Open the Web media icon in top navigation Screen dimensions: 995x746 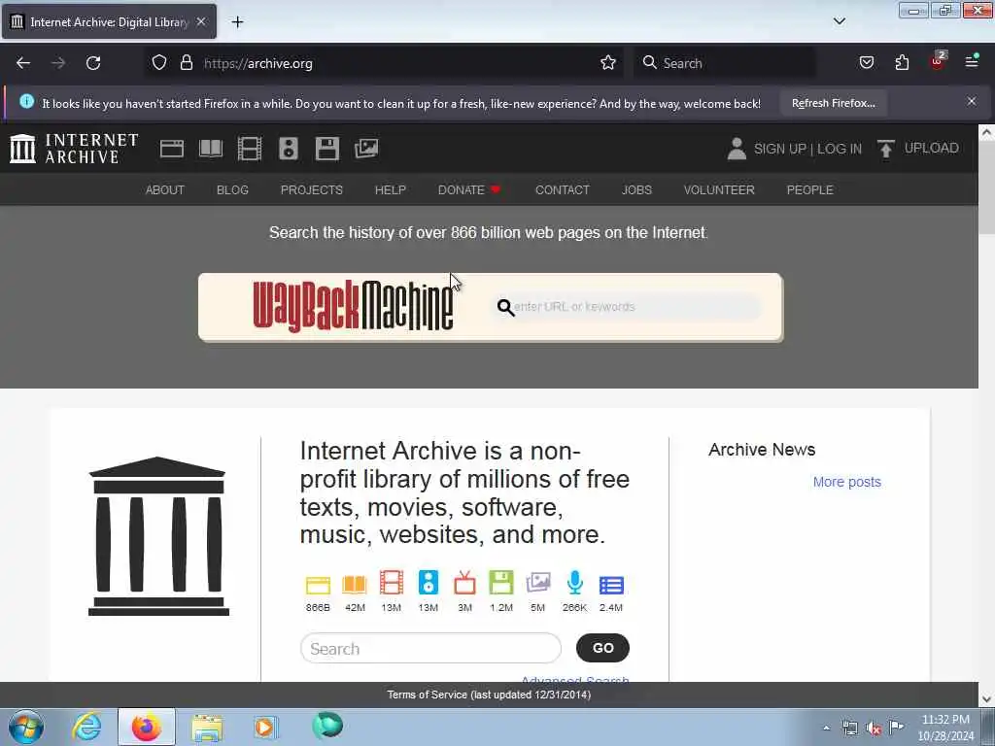pos(172,149)
